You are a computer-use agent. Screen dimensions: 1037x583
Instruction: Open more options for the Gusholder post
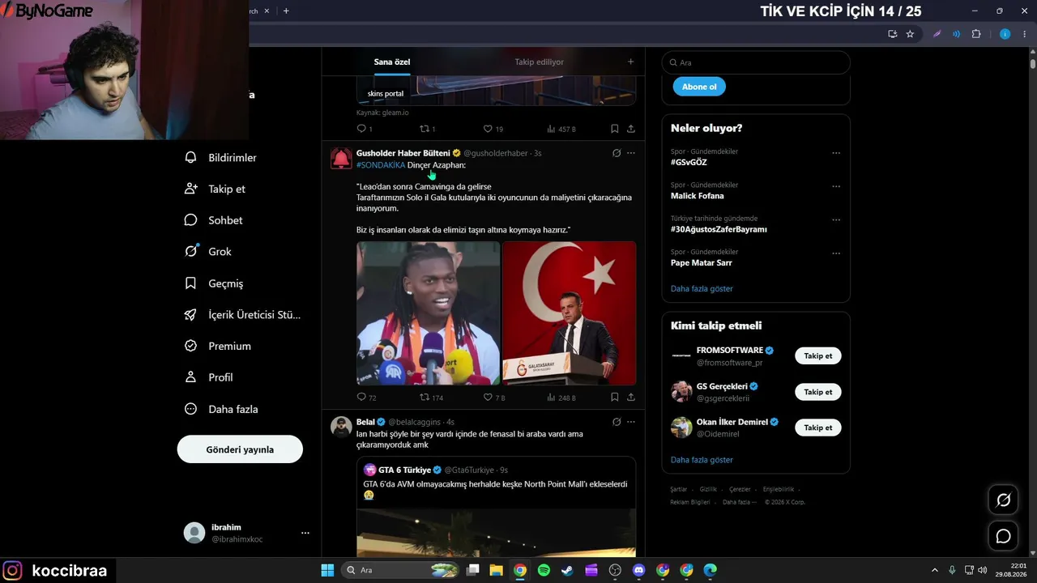tap(631, 153)
